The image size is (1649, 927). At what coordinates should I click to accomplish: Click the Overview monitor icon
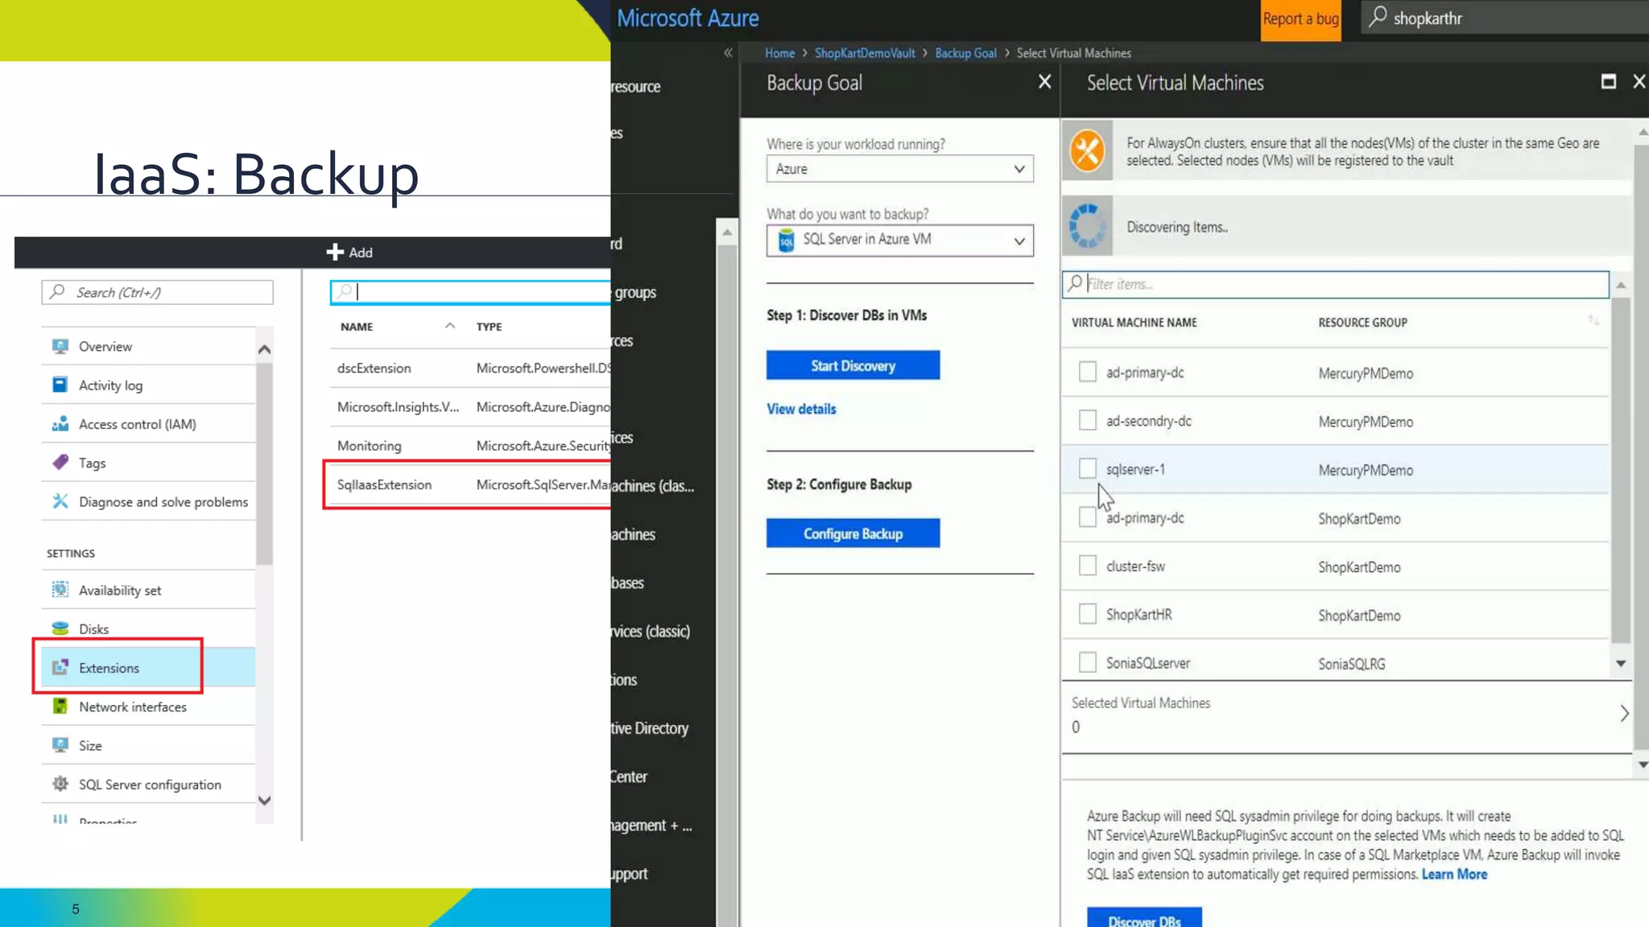60,346
